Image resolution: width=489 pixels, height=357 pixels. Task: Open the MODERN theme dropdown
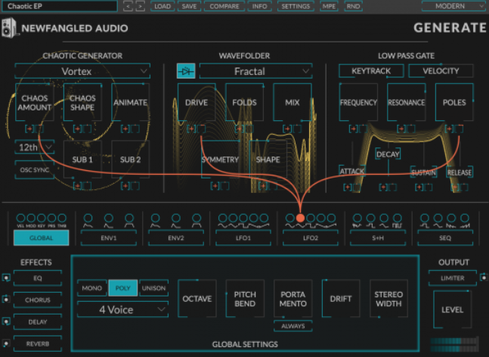(455, 6)
